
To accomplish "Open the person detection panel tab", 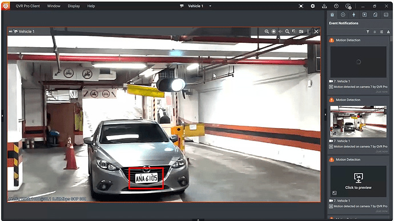I will (x=353, y=15).
